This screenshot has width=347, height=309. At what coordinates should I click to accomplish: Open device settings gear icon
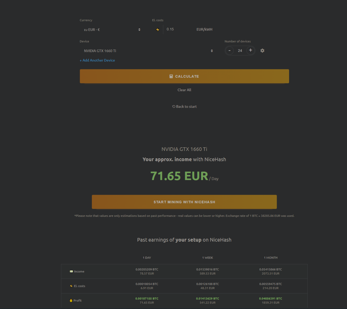pos(262,50)
